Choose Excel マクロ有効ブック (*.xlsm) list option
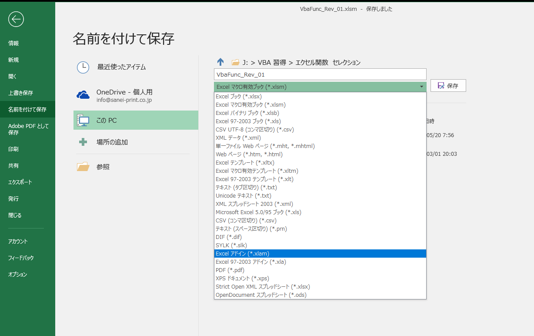 click(320, 104)
